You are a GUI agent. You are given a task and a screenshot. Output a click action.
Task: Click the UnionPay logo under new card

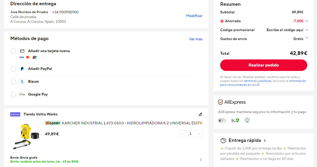pyautogui.click(x=35, y=57)
